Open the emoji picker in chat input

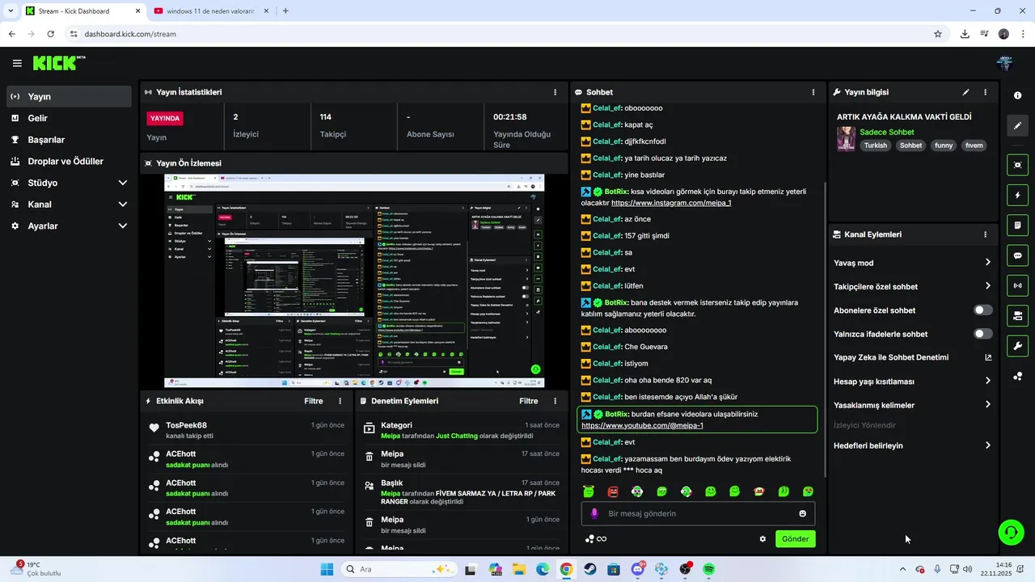pos(802,513)
